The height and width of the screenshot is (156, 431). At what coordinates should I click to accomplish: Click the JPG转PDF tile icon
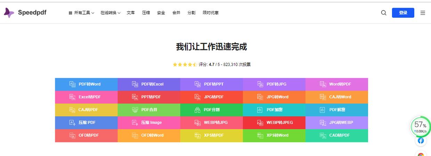point(197,97)
